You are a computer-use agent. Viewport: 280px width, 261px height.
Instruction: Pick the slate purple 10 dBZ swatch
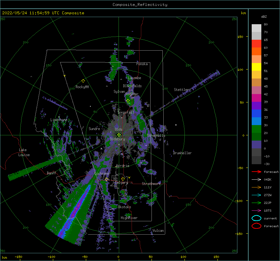pyautogui.click(x=256, y=144)
